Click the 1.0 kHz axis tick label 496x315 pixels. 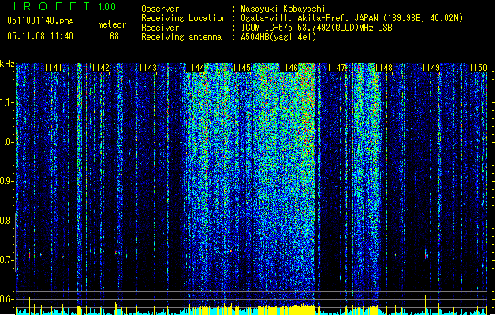(7, 142)
